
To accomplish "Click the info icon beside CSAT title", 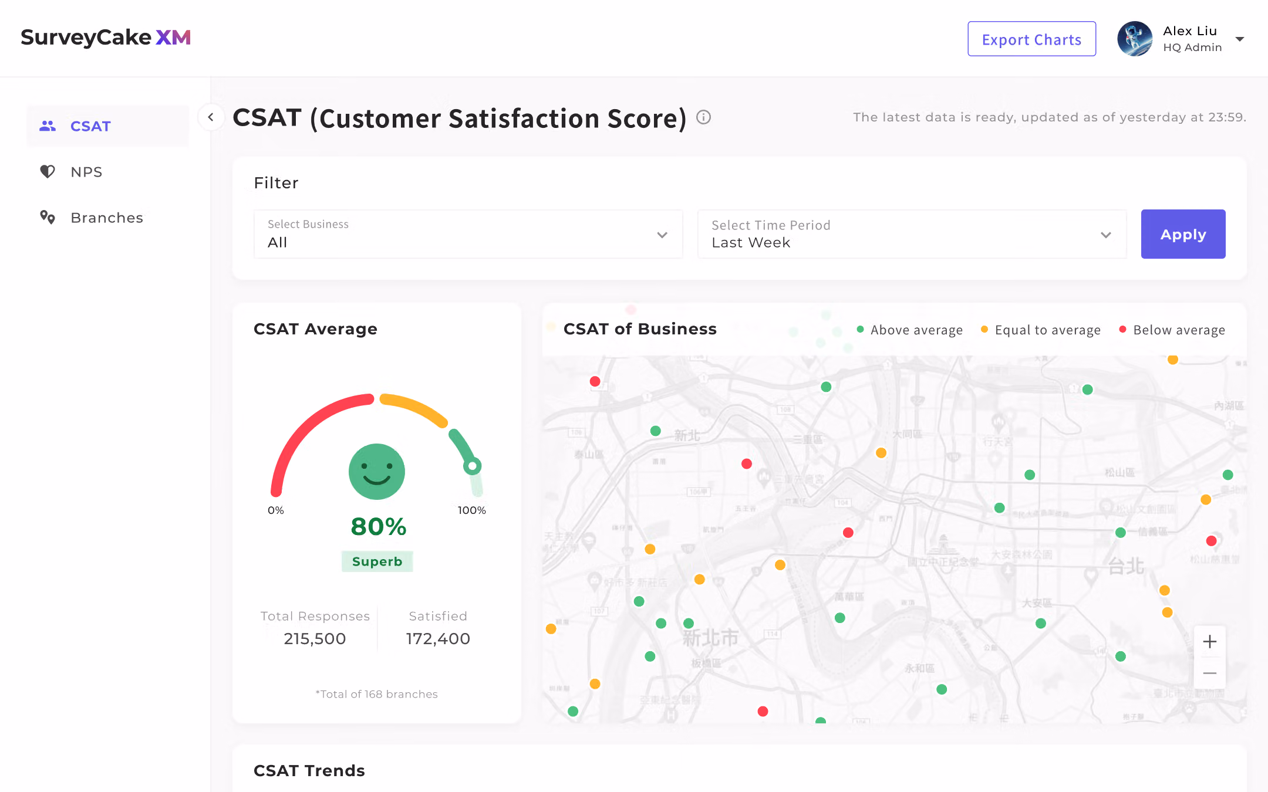I will [x=703, y=117].
